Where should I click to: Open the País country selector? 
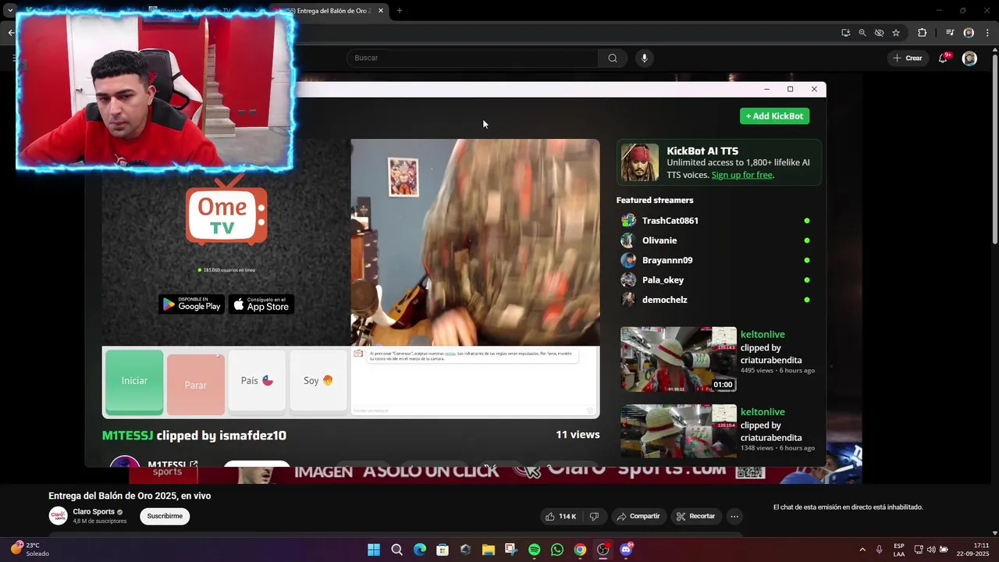pos(257,381)
